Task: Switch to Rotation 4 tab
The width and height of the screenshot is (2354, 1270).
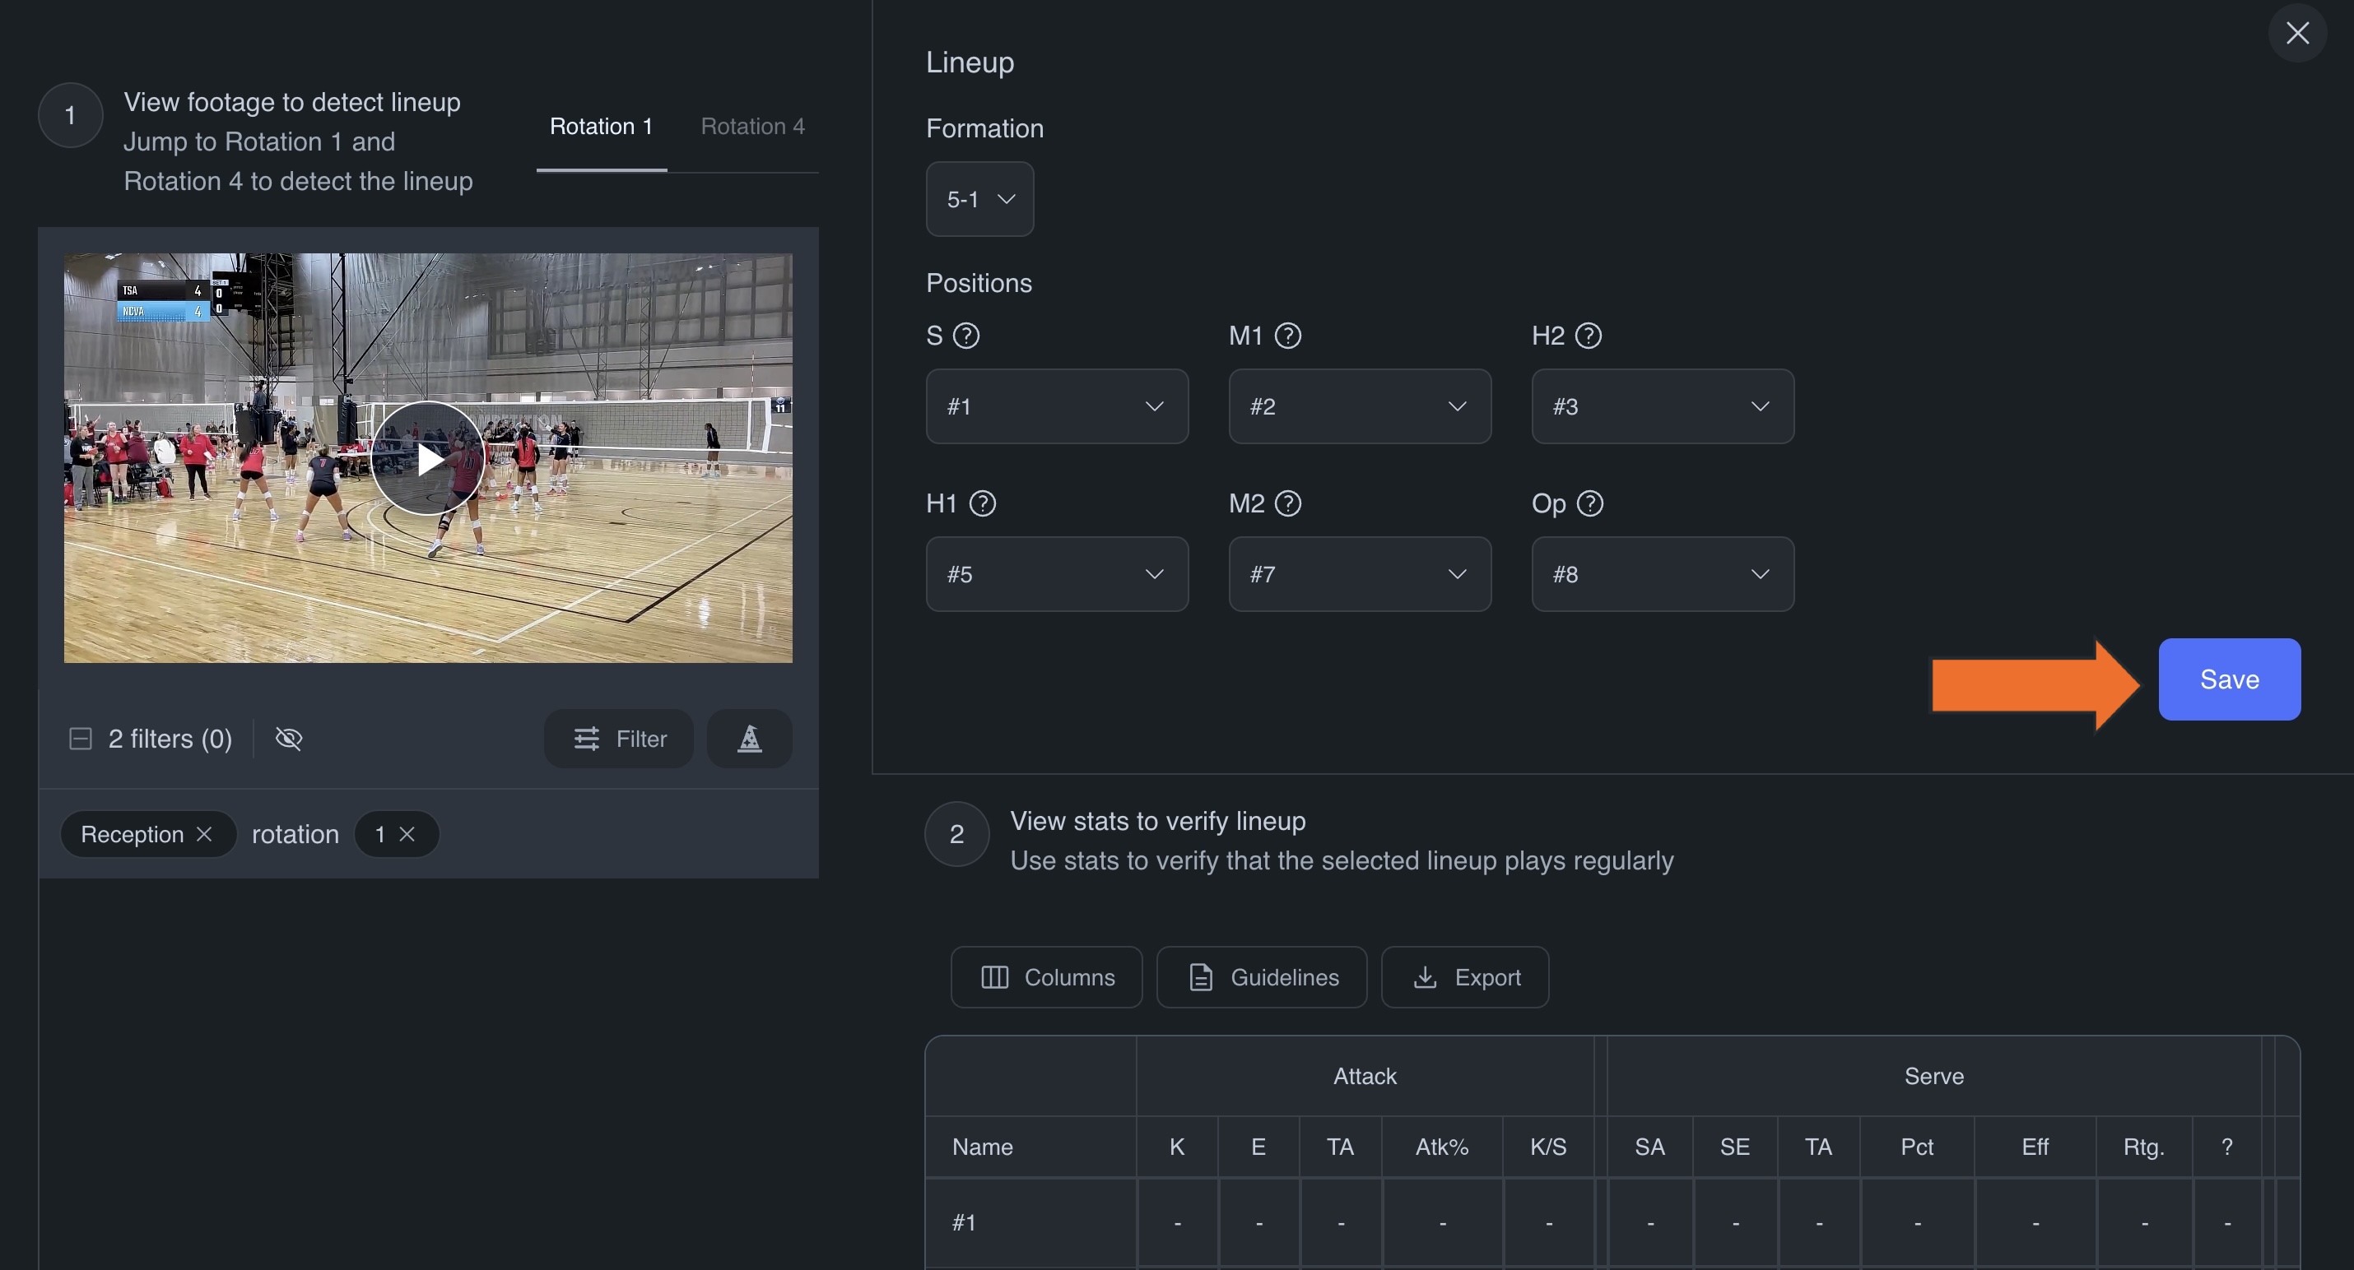Action: pyautogui.click(x=752, y=127)
